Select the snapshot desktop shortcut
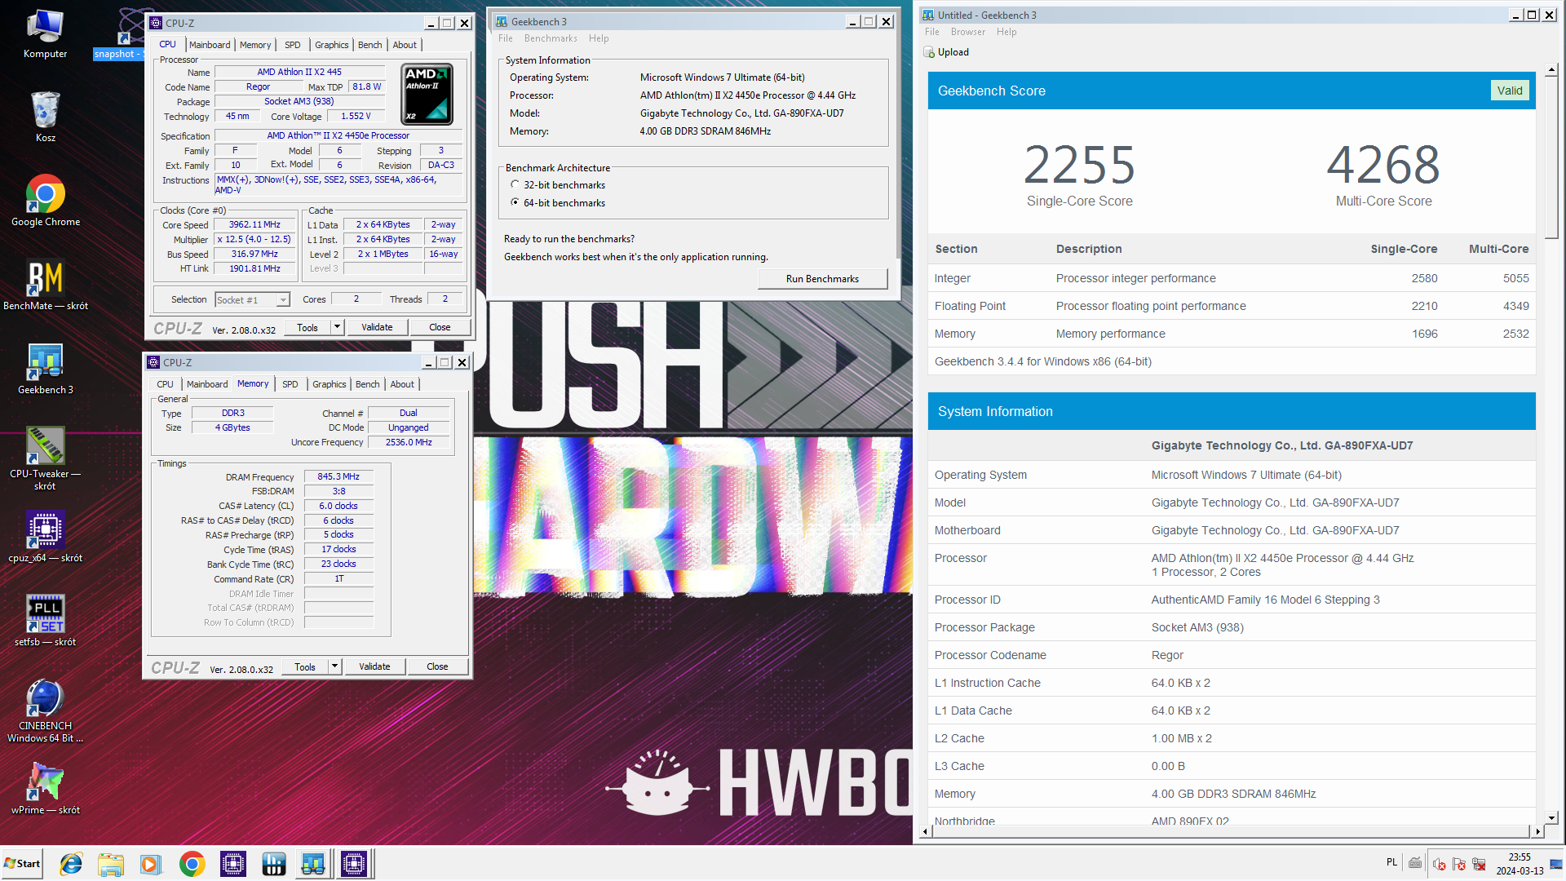The image size is (1566, 881). pyautogui.click(x=120, y=34)
